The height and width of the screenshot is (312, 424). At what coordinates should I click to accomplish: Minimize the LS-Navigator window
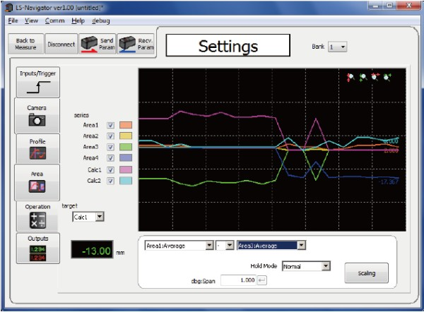click(376, 6)
